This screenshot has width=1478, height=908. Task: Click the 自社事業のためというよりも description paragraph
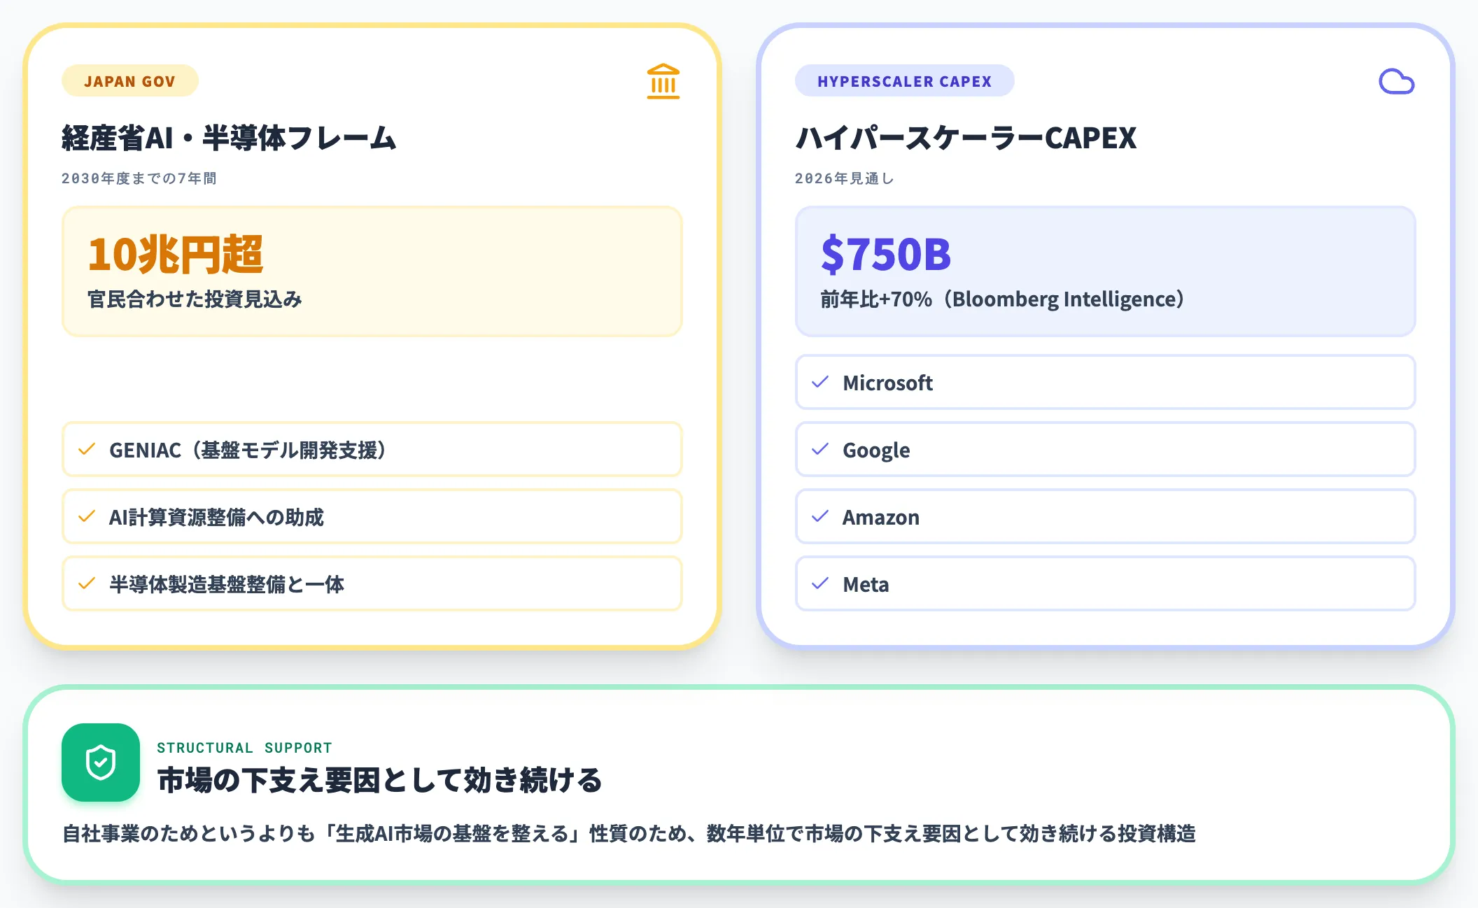[x=629, y=834]
